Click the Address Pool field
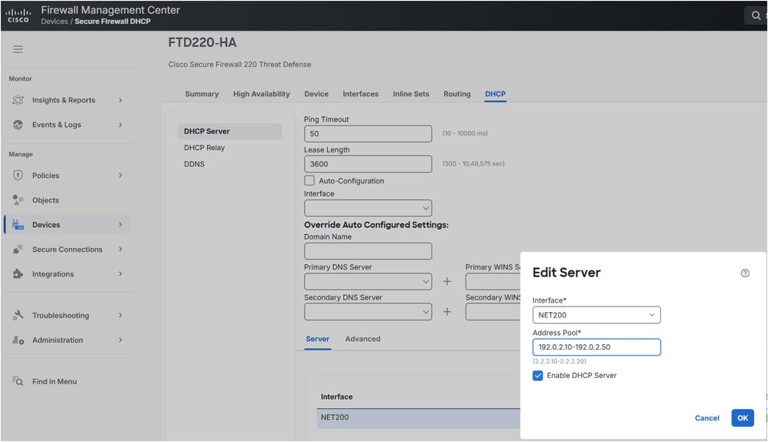The image size is (768, 442). [596, 347]
